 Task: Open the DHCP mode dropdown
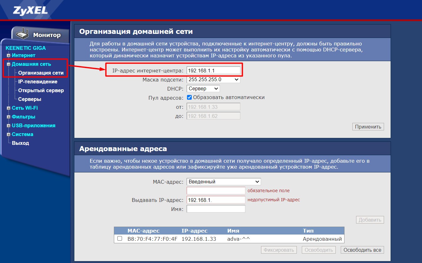[x=203, y=89]
